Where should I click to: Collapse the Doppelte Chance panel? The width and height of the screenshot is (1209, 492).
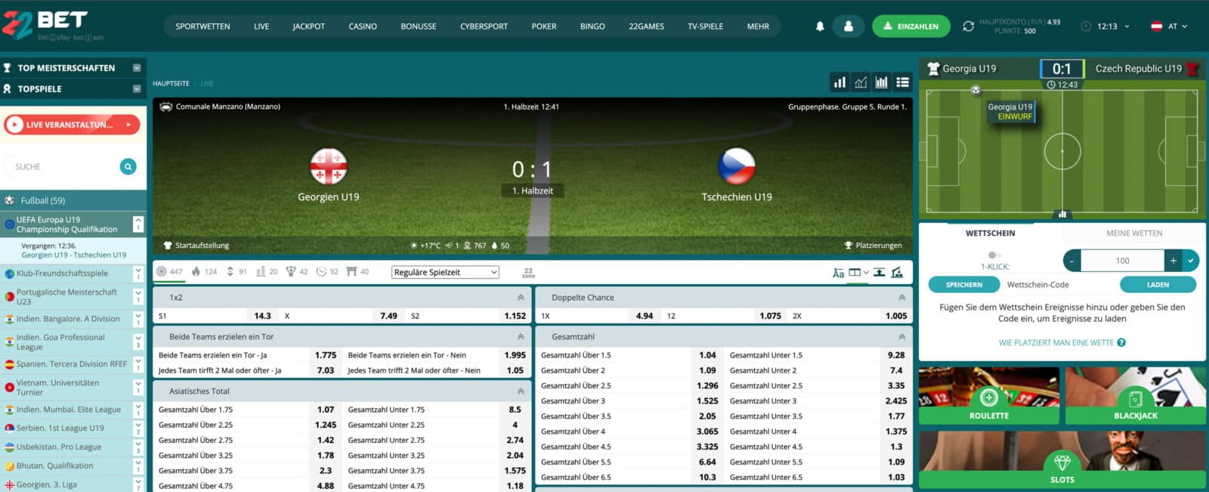[x=901, y=297]
